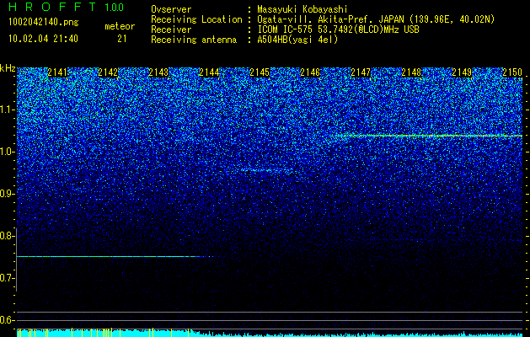This screenshot has height=337, width=530.
Task: Click the 2150 time marker
Action: (512, 72)
